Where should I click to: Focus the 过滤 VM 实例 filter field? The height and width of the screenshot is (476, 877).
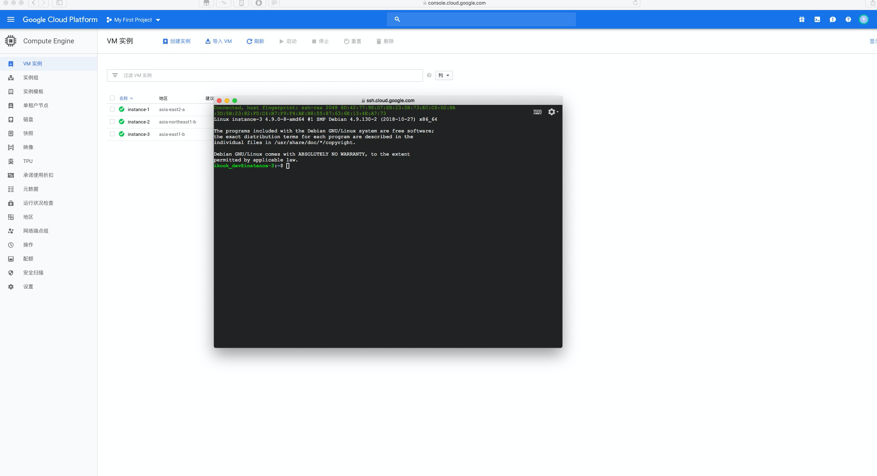click(x=265, y=75)
